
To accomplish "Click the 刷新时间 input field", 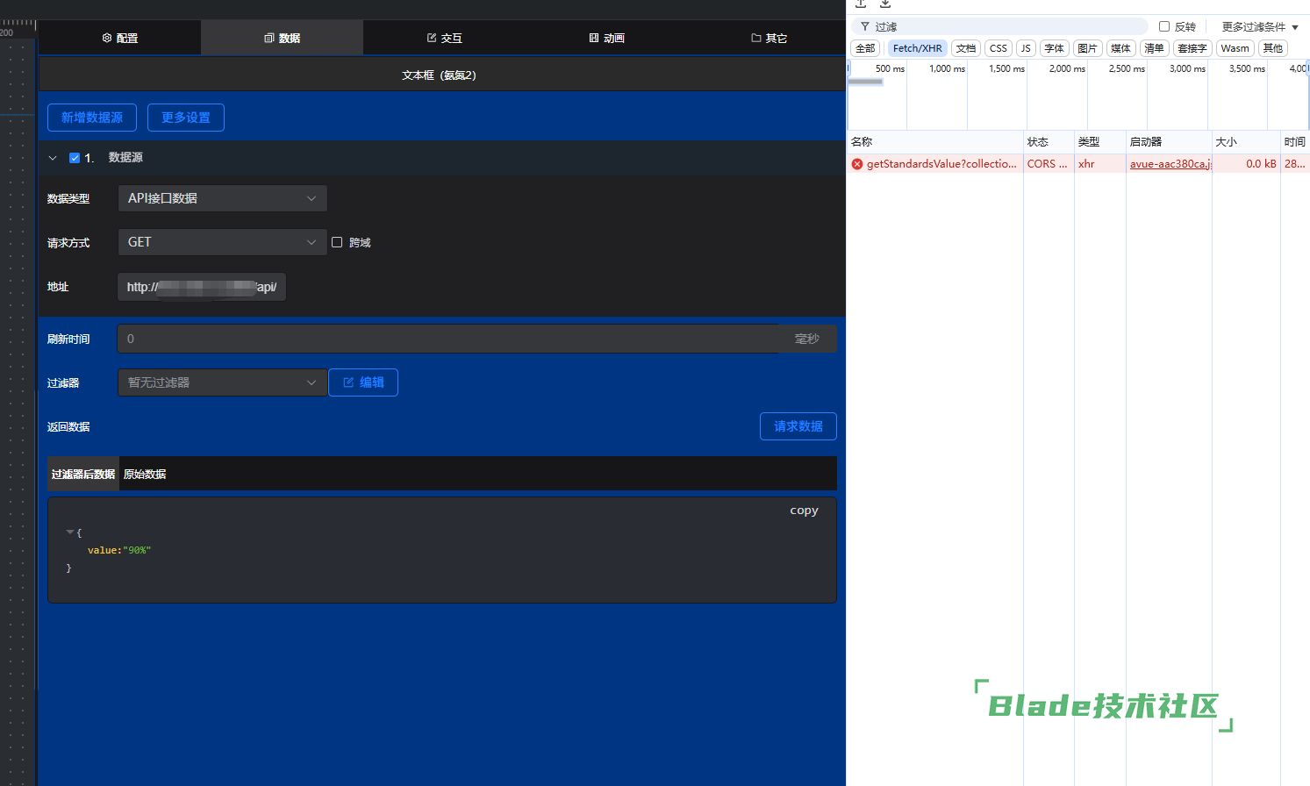I will tap(447, 339).
